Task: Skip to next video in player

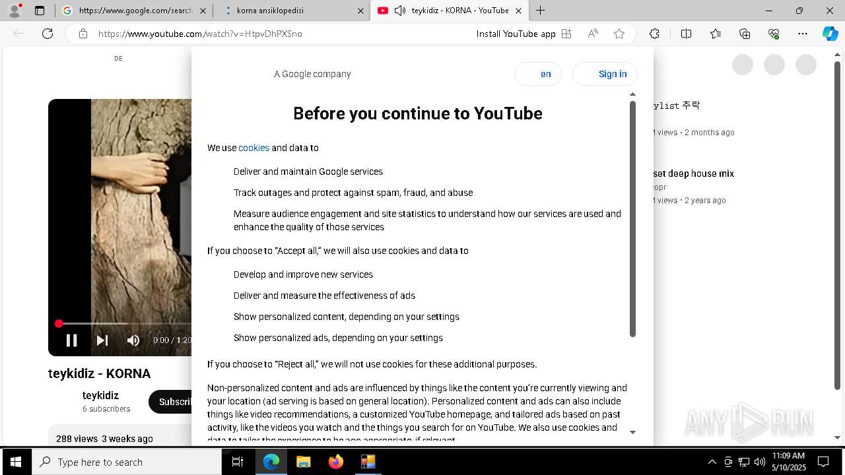Action: [x=102, y=340]
